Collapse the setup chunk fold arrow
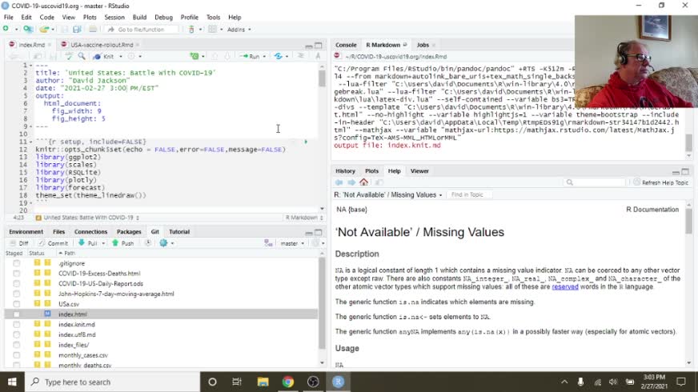The image size is (698, 392). (30, 142)
